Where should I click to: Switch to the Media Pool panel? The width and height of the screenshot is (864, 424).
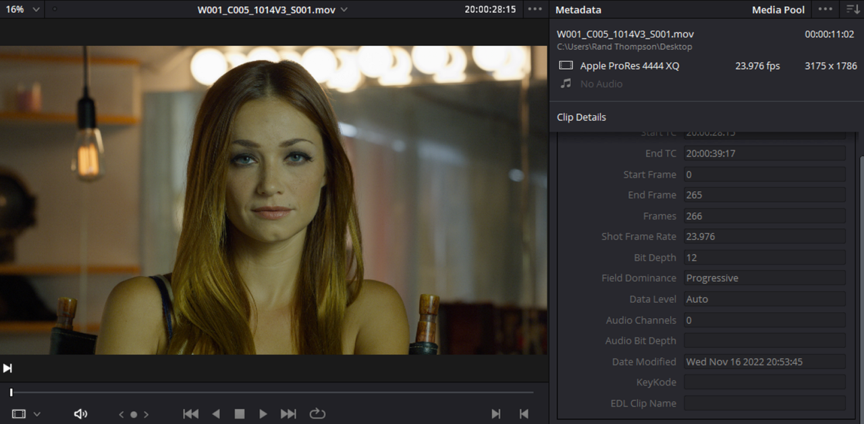pos(778,10)
